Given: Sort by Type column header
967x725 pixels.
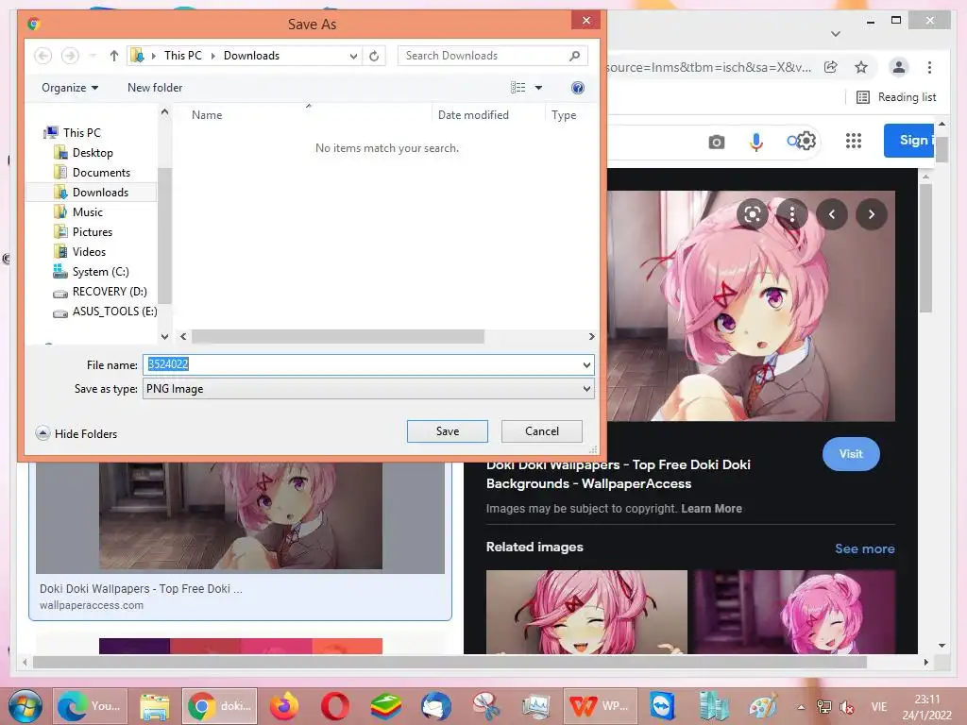Looking at the screenshot, I should [564, 114].
